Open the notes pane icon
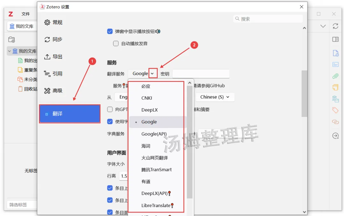This screenshot has height=216, width=344. click(x=335, y=87)
